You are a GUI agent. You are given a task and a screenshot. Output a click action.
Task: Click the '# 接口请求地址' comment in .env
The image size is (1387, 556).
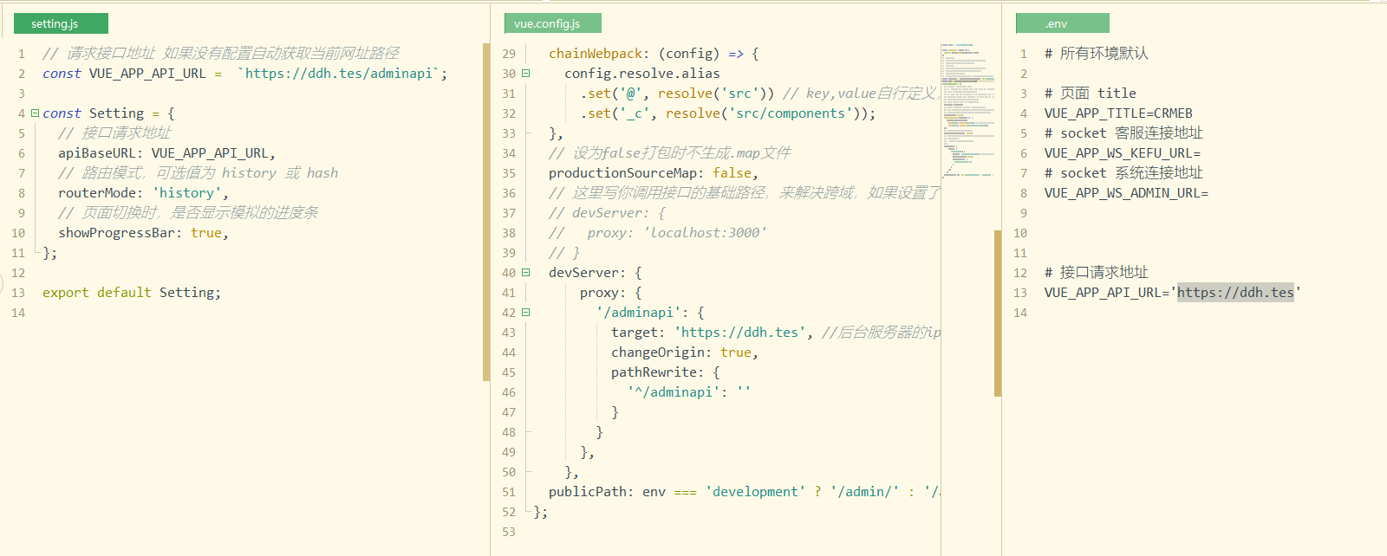click(x=1096, y=273)
